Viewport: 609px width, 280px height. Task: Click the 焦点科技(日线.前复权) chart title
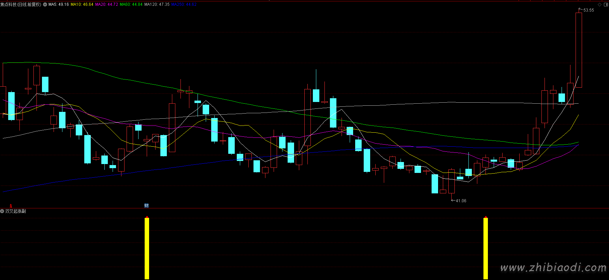point(20,4)
